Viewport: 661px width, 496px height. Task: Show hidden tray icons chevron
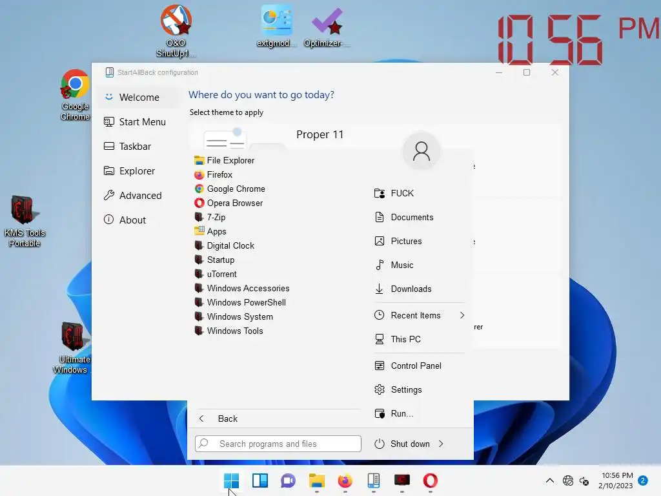(x=550, y=480)
